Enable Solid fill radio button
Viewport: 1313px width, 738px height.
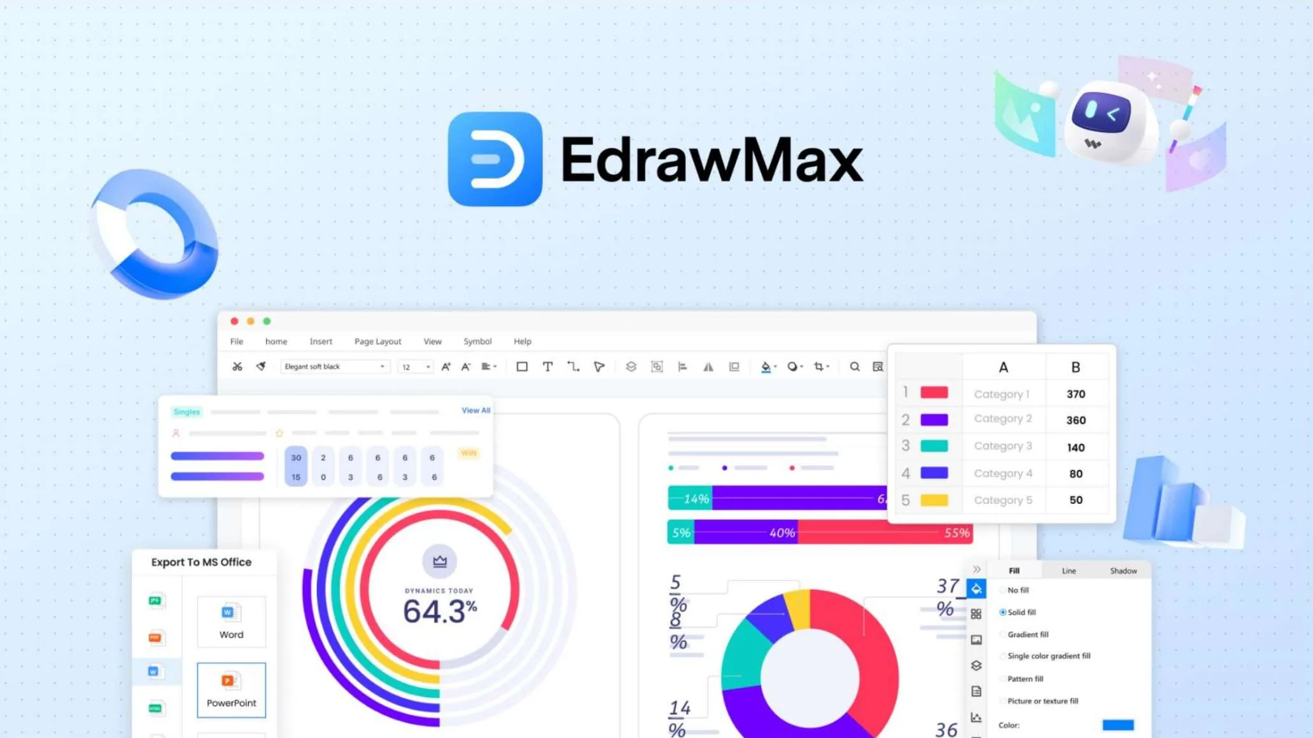pos(1003,613)
